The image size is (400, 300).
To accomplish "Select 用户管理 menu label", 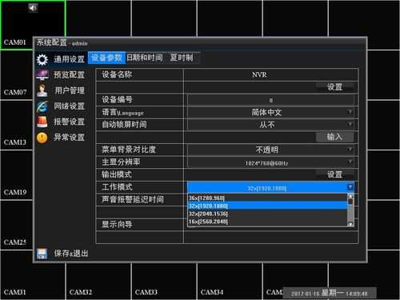I will pos(70,90).
